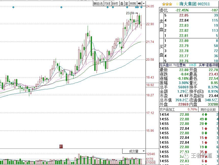Select buy level 2 price 22.79
This screenshot has height=165, width=219.
(184, 46)
